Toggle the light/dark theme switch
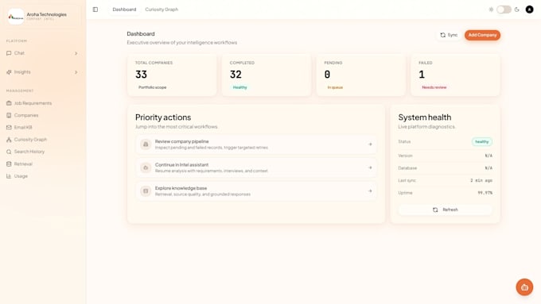The image size is (541, 304). [x=504, y=10]
